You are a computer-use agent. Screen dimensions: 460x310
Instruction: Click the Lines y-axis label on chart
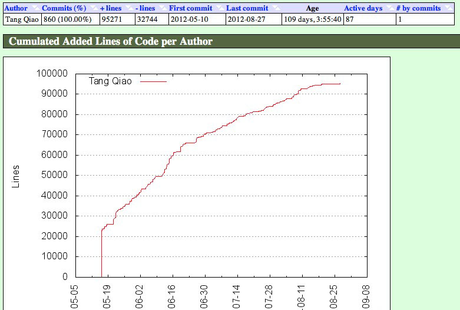16,176
